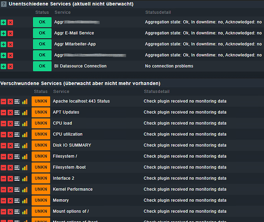Open rule lines icon for Kernel Performance
The height and width of the screenshot is (222, 264).
17,190
